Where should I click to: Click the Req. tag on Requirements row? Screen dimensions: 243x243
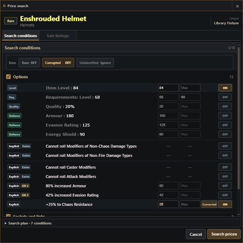(12, 97)
